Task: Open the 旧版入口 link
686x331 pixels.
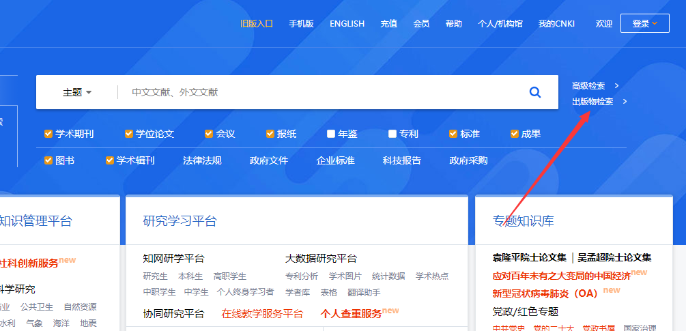Action: tap(257, 24)
